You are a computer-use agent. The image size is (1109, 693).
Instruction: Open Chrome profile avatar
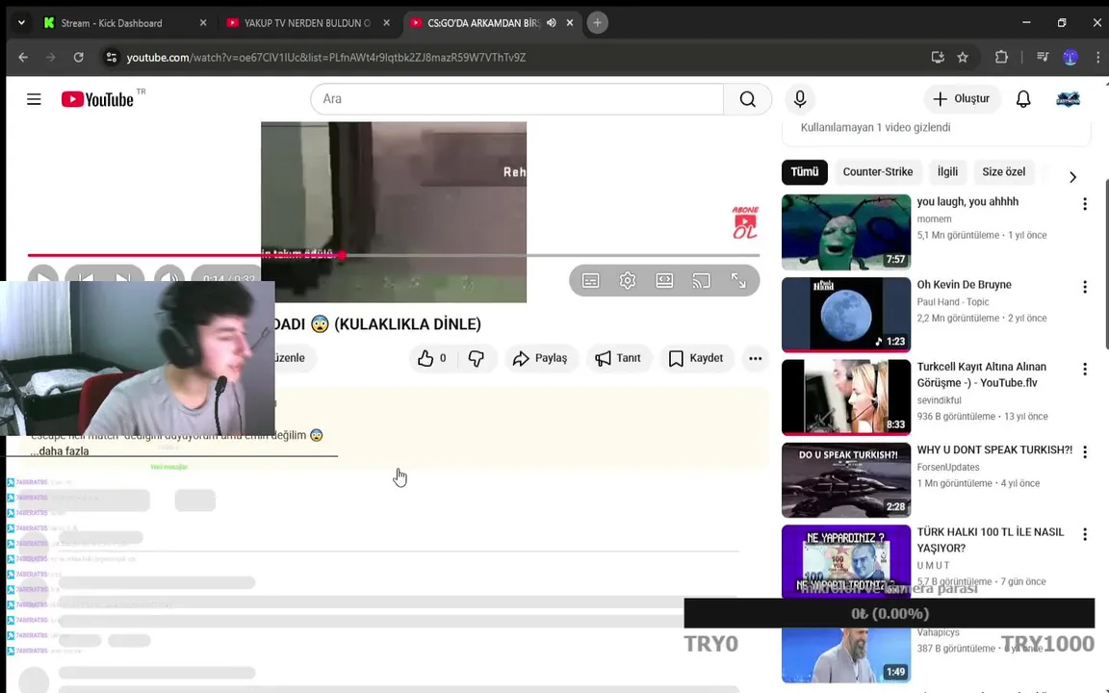click(x=1070, y=58)
